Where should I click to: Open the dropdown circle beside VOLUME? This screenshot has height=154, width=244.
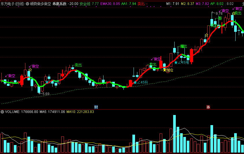coord(2,112)
